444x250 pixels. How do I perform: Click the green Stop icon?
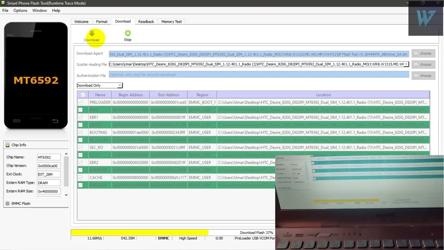click(x=128, y=33)
